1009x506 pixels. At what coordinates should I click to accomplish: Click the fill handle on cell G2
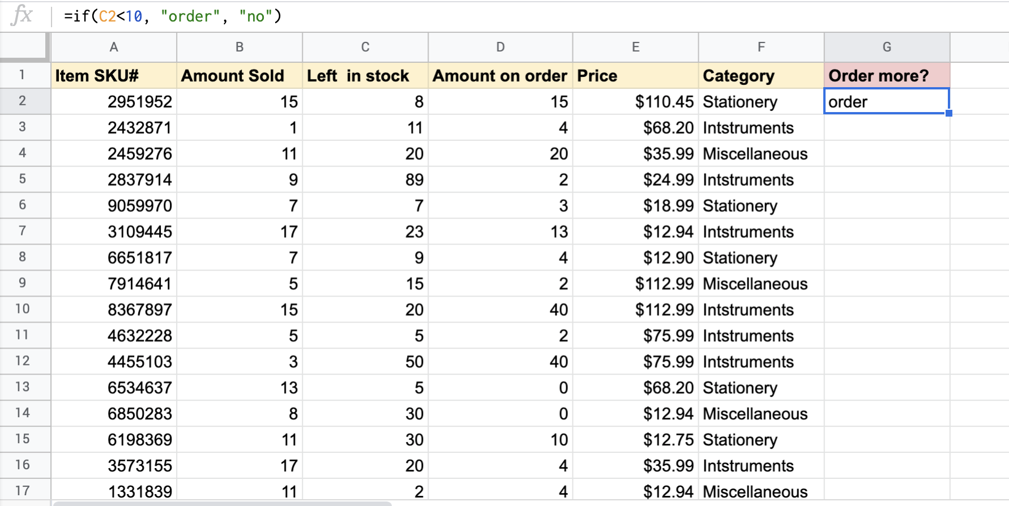(x=949, y=113)
